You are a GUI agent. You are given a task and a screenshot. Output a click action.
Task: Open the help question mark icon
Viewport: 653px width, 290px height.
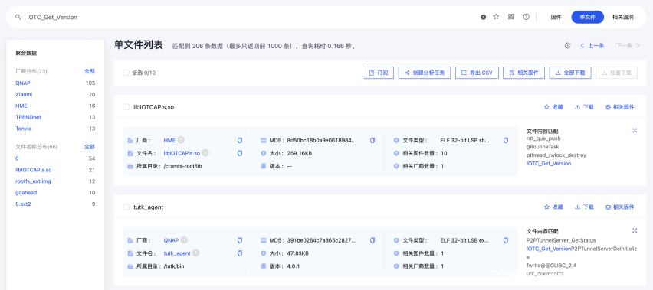click(x=527, y=17)
